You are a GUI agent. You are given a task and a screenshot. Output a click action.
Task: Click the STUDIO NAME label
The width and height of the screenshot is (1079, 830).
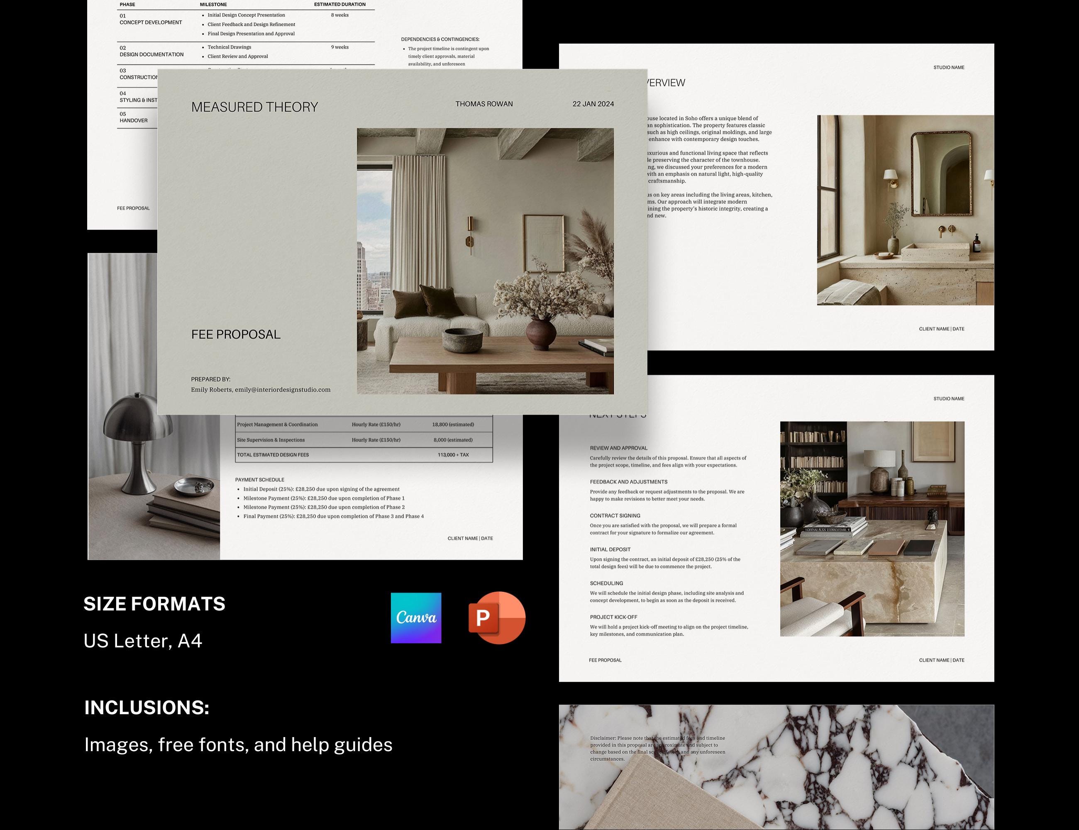(949, 67)
